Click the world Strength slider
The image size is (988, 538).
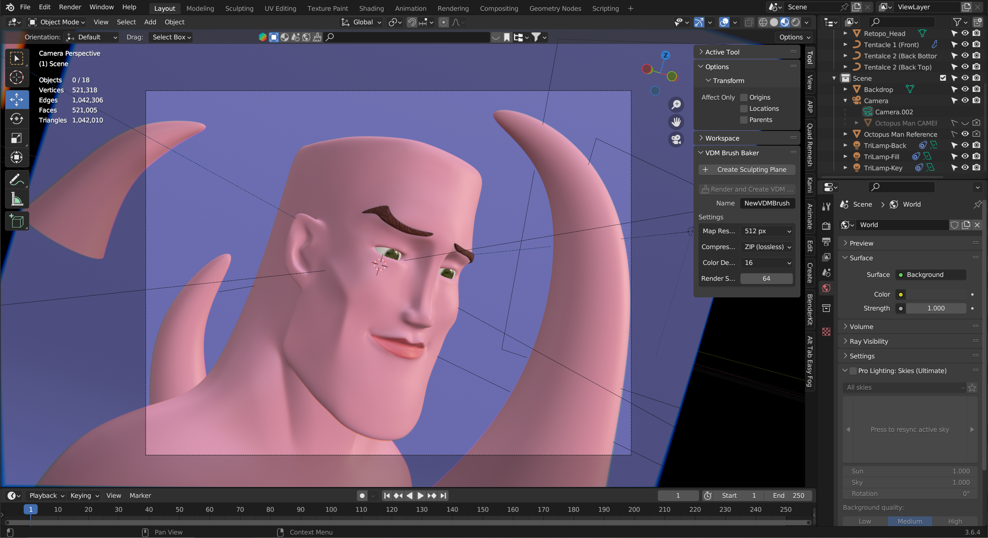[936, 308]
